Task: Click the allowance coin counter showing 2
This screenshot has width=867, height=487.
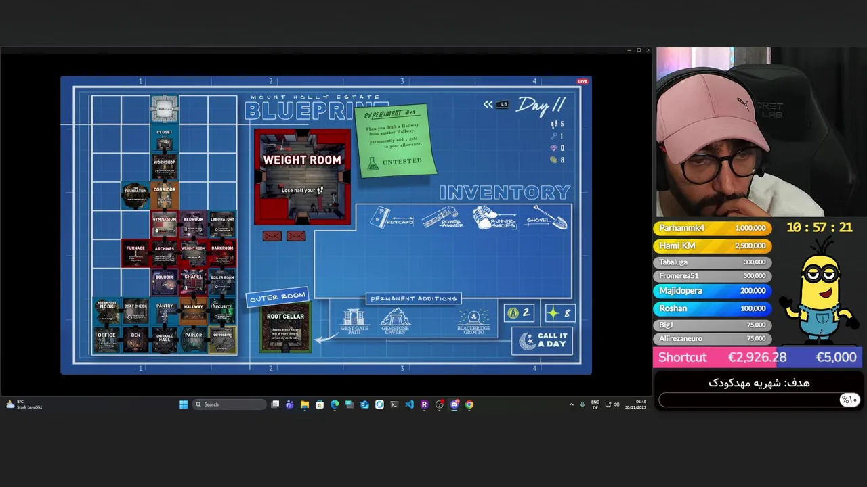Action: click(x=519, y=312)
